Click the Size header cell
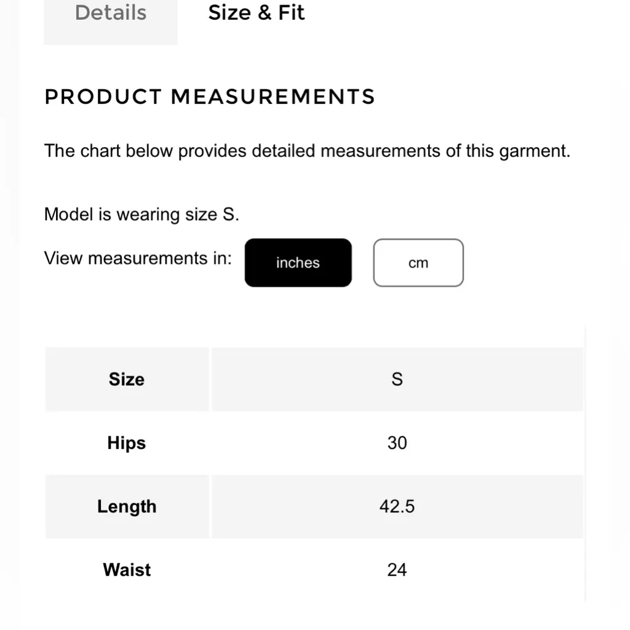The image size is (630, 630). coord(127,380)
